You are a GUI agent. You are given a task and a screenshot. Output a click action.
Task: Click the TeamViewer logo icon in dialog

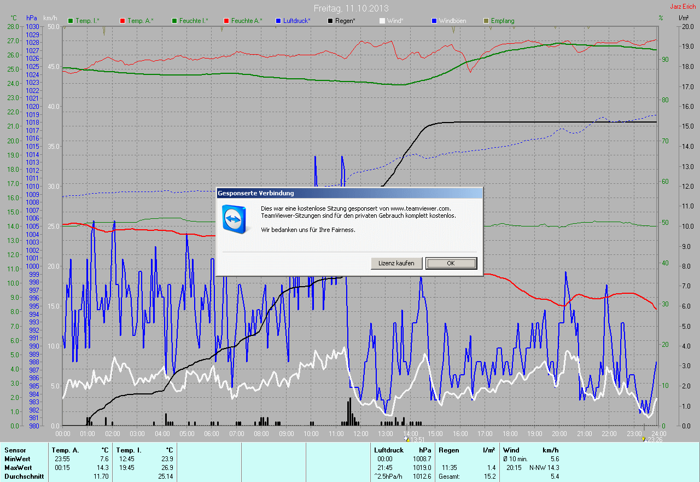pos(236,219)
